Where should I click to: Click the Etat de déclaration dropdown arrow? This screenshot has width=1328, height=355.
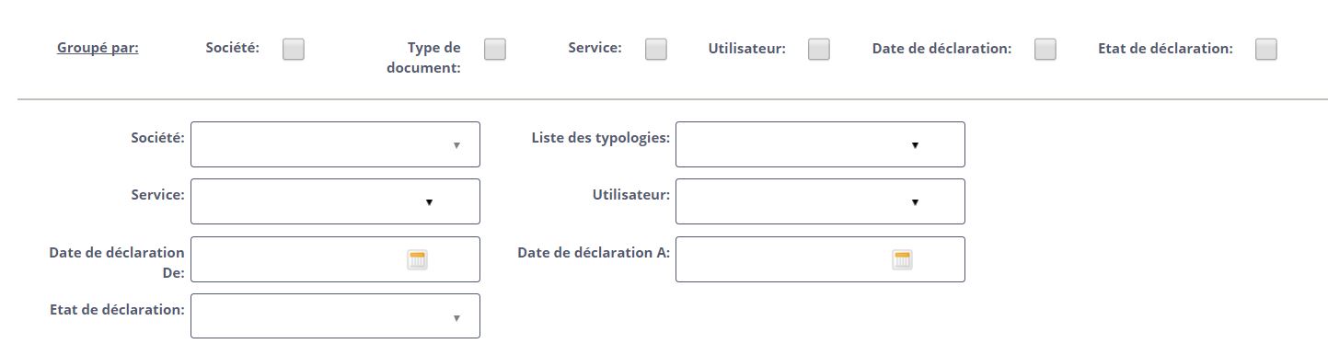[456, 318]
